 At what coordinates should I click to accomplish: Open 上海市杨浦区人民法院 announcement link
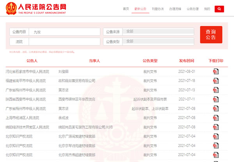point(22,118)
